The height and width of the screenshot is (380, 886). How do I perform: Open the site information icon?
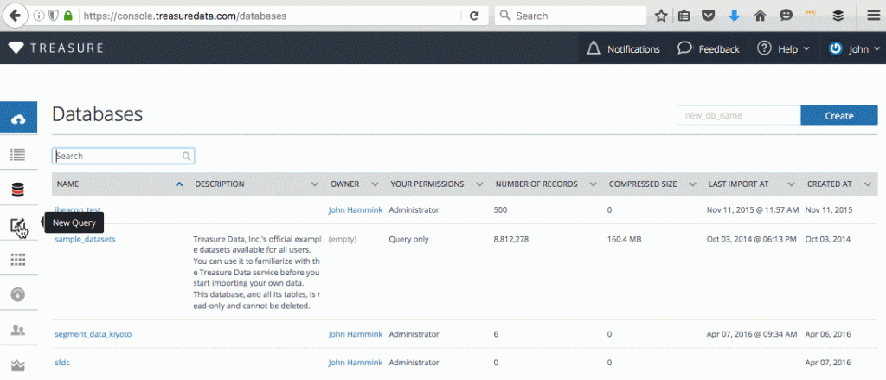39,16
